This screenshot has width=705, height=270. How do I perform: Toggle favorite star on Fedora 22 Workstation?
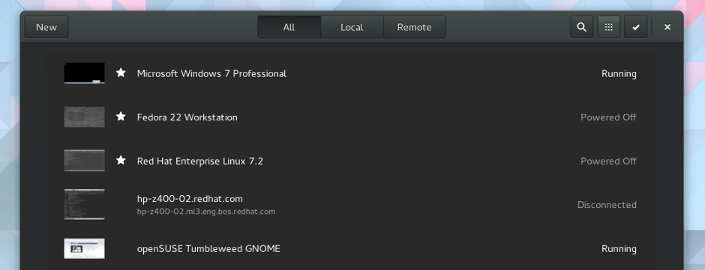(x=121, y=117)
